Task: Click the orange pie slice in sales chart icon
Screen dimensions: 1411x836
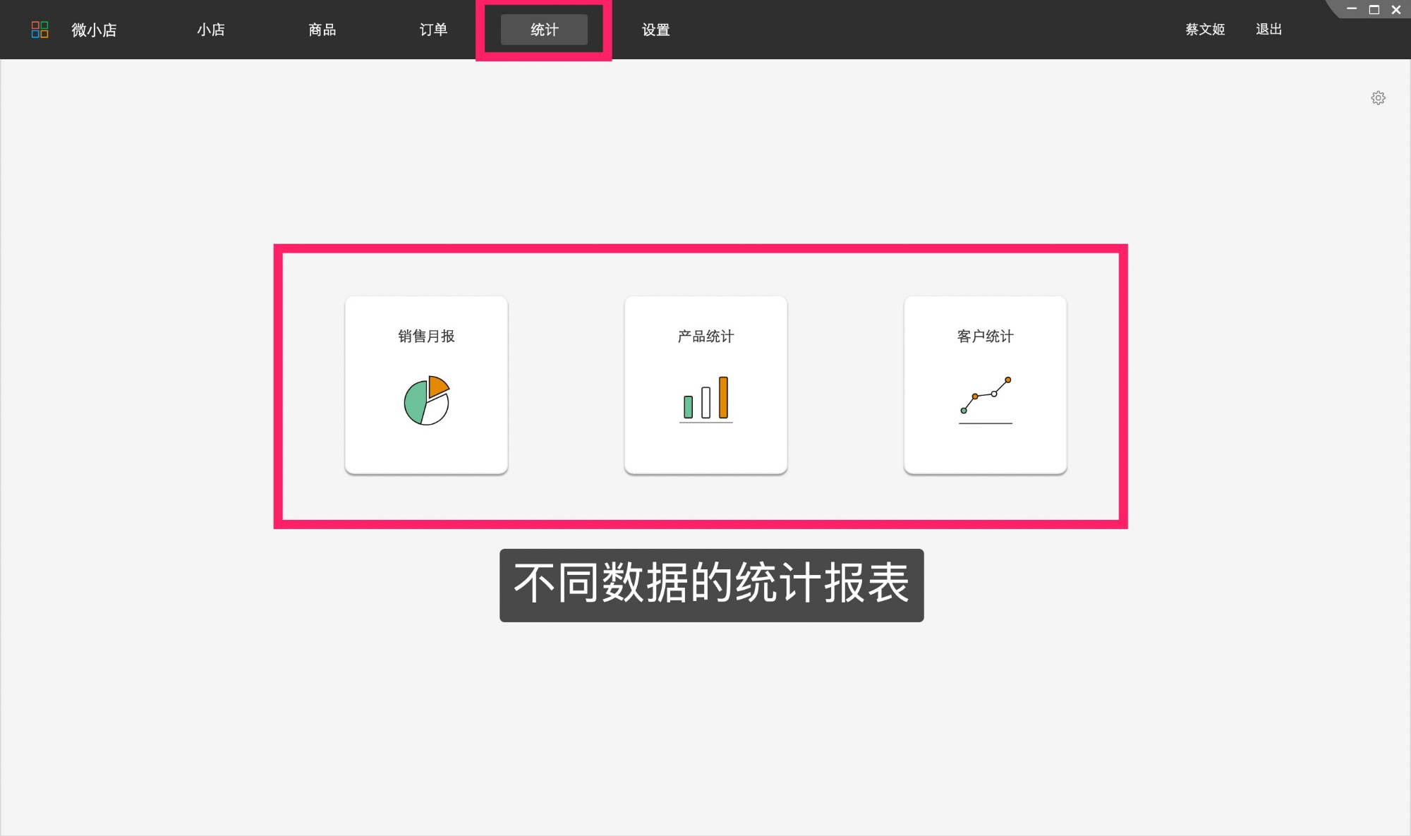Action: tap(439, 387)
